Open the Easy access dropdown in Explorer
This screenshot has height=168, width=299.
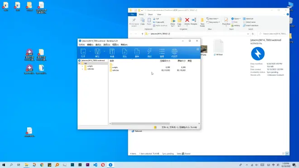(213, 22)
